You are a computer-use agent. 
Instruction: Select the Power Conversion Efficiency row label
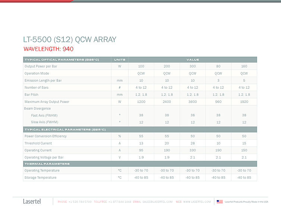[x=45, y=136]
